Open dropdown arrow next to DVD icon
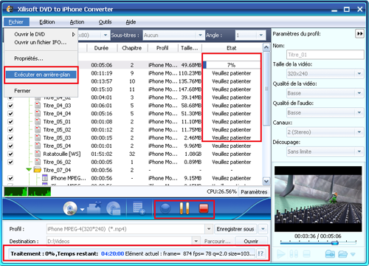The width and height of the screenshot is (369, 266). (x=82, y=210)
